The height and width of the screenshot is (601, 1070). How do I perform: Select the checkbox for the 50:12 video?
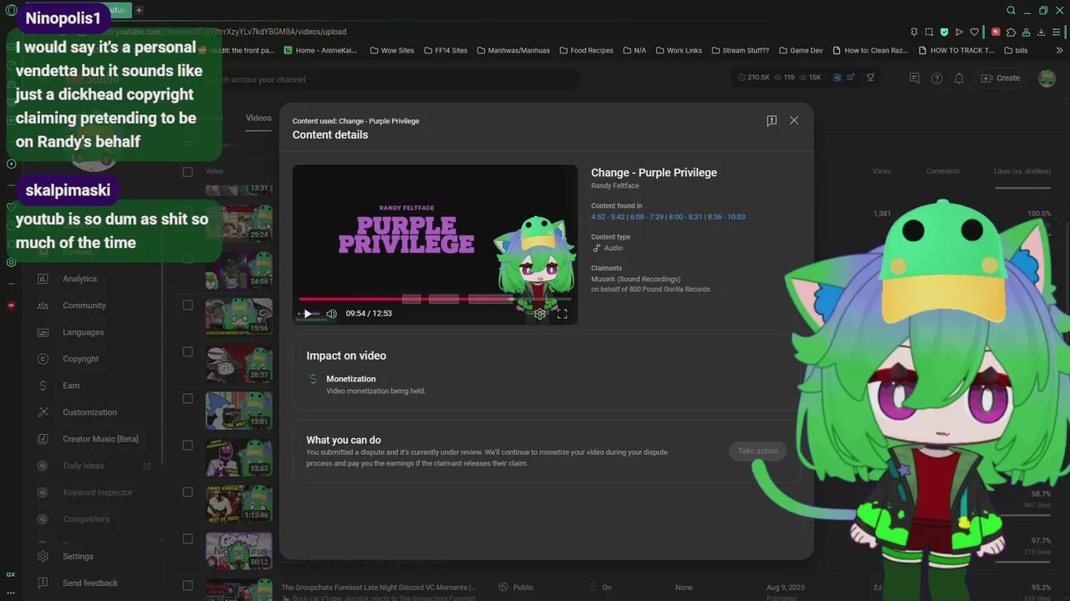click(187, 539)
